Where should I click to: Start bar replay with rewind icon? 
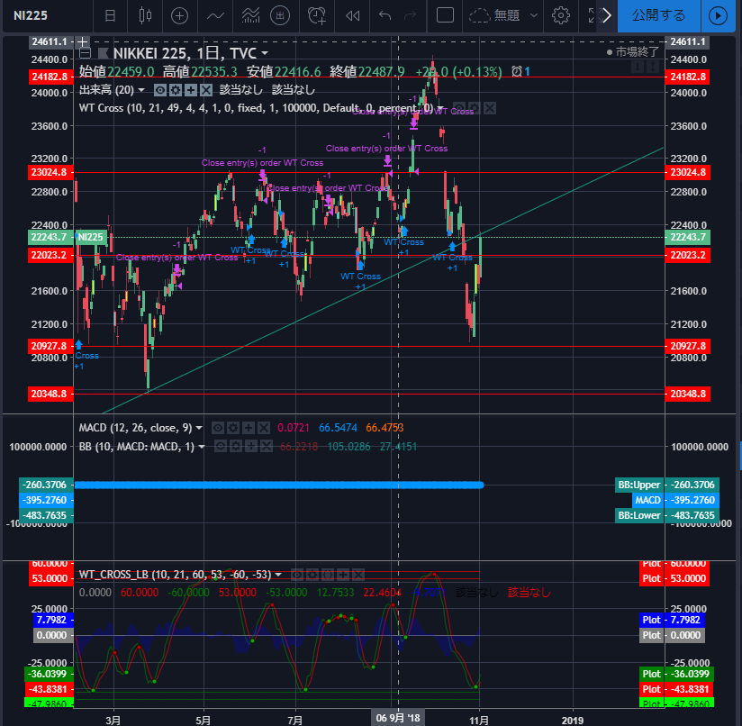coord(352,15)
